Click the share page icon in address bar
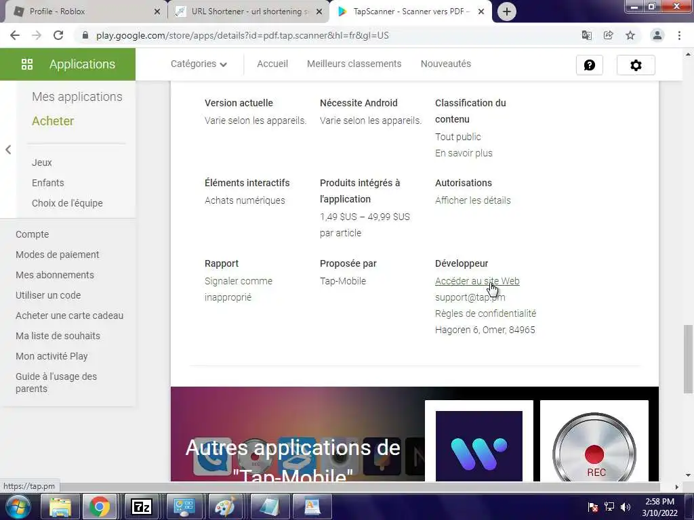Viewport: 694px width, 520px height. (608, 35)
